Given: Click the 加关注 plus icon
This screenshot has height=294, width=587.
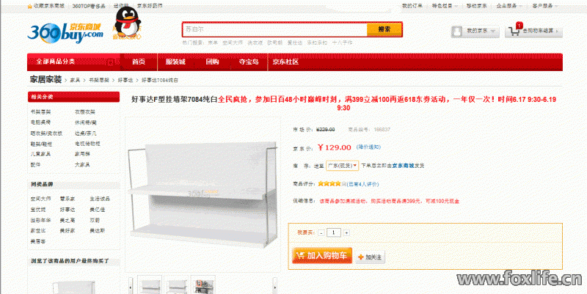Looking at the screenshot, I should coord(361,257).
